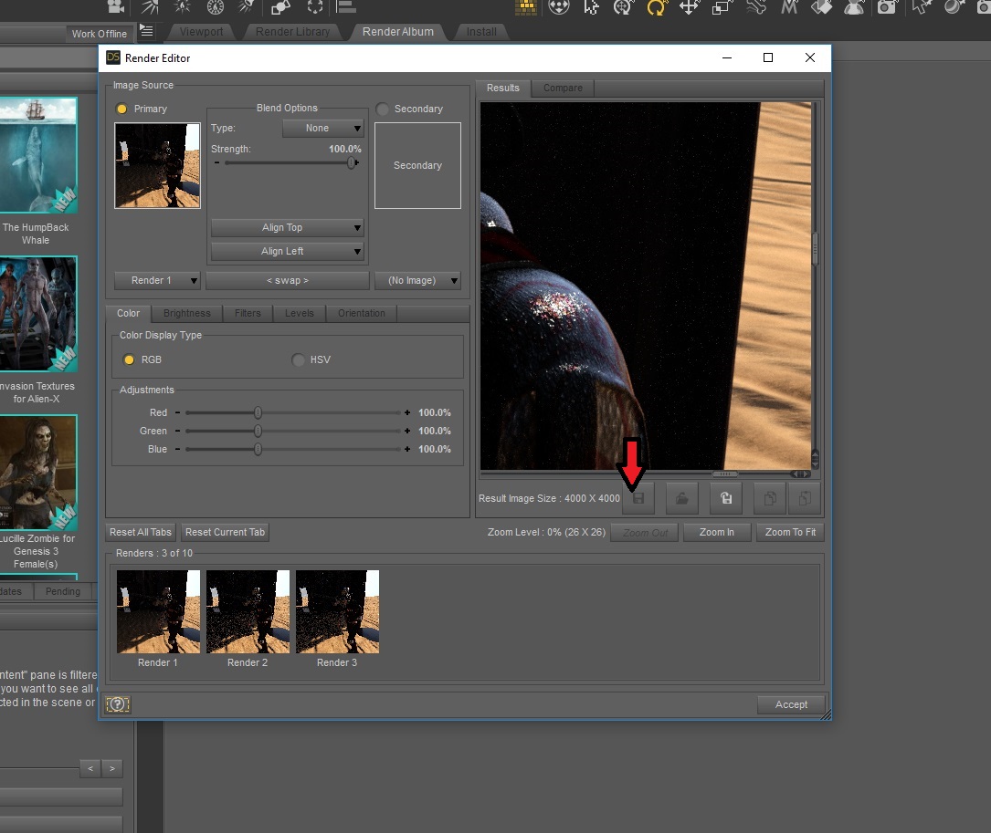Click the help question mark icon
Viewport: 991px width, 833px height.
click(118, 704)
